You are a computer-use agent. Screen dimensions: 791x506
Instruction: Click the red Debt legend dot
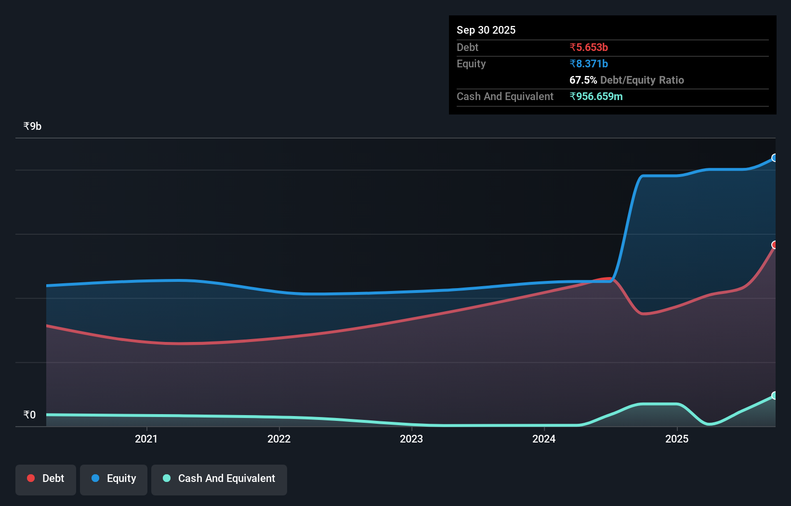pyautogui.click(x=31, y=478)
